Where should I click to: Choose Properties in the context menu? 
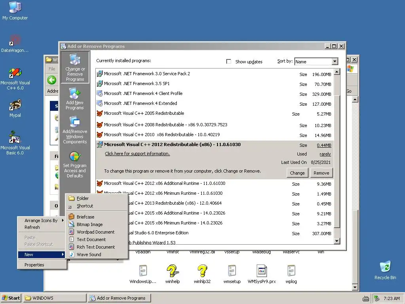[41, 265]
